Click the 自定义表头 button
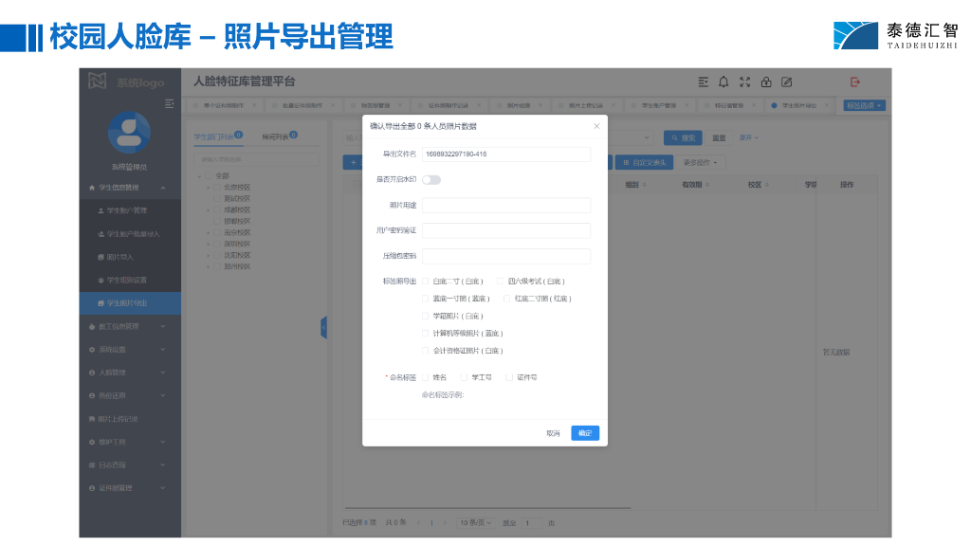The width and height of the screenshot is (971, 546). [644, 162]
